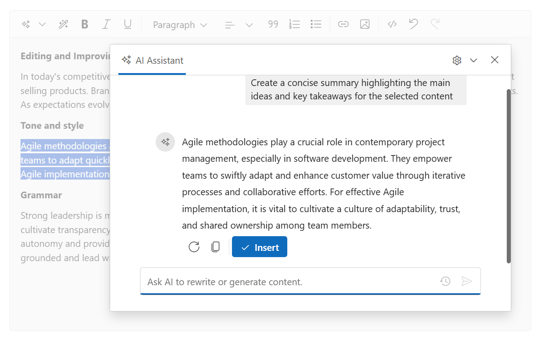542x340 pixels.
Task: Toggle italic formatting
Action: (106, 25)
